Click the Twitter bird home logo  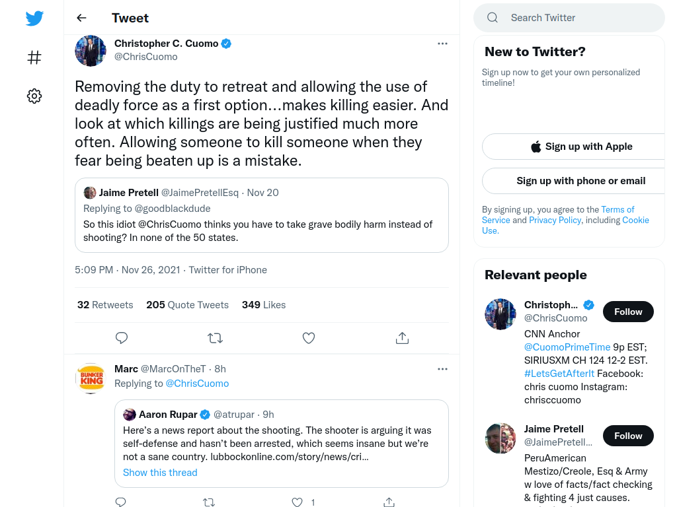pos(34,18)
